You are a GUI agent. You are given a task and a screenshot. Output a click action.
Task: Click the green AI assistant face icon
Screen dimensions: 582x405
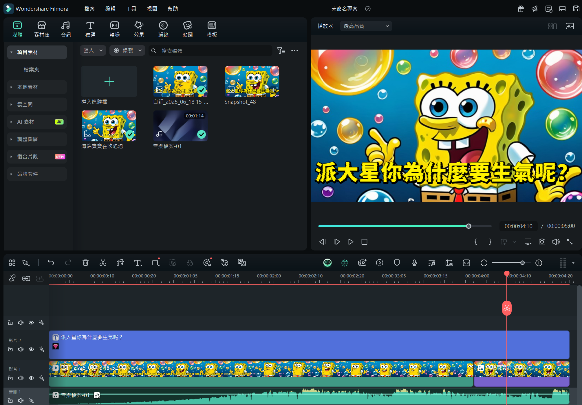tap(327, 263)
